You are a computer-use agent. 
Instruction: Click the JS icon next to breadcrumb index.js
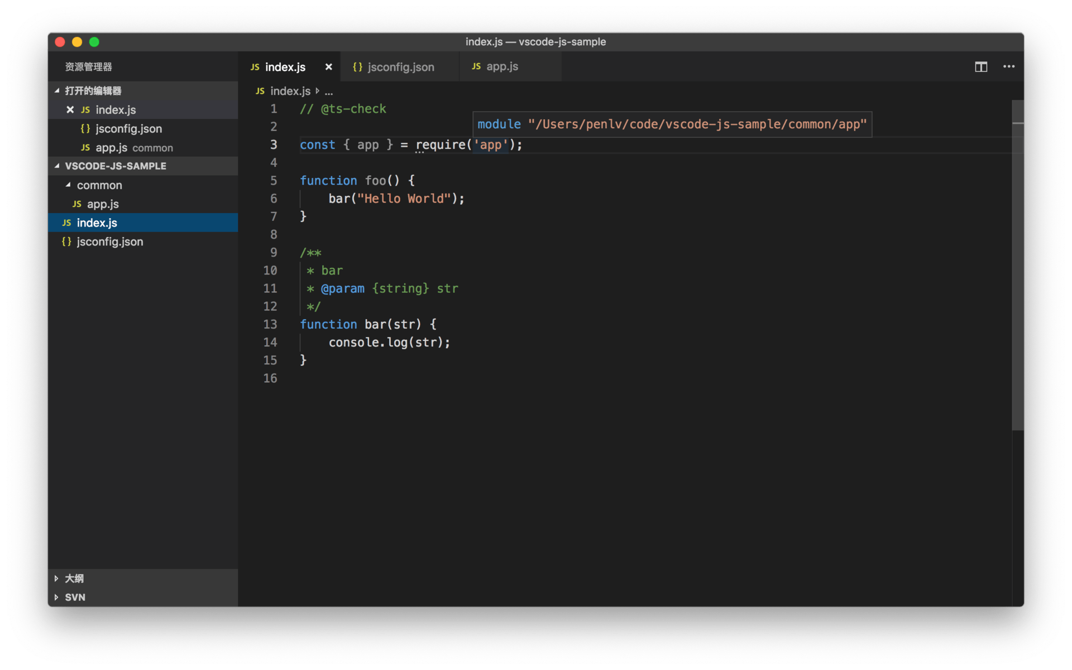(260, 91)
